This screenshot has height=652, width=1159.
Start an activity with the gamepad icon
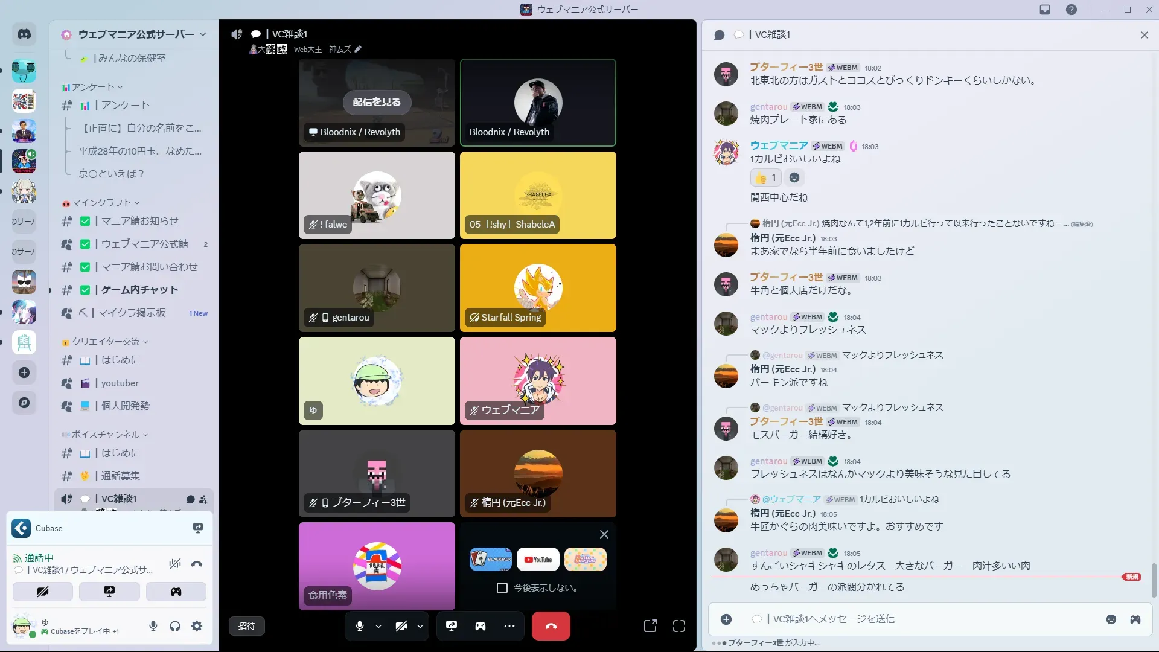[481, 626]
